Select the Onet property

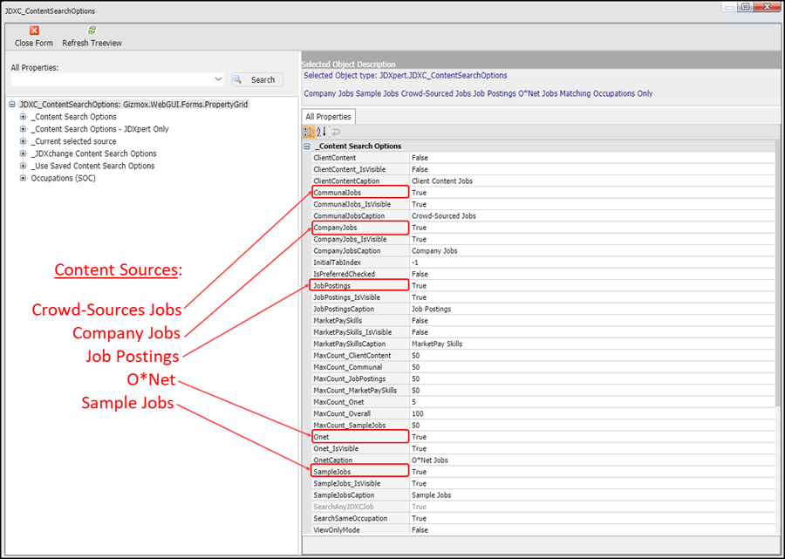321,437
